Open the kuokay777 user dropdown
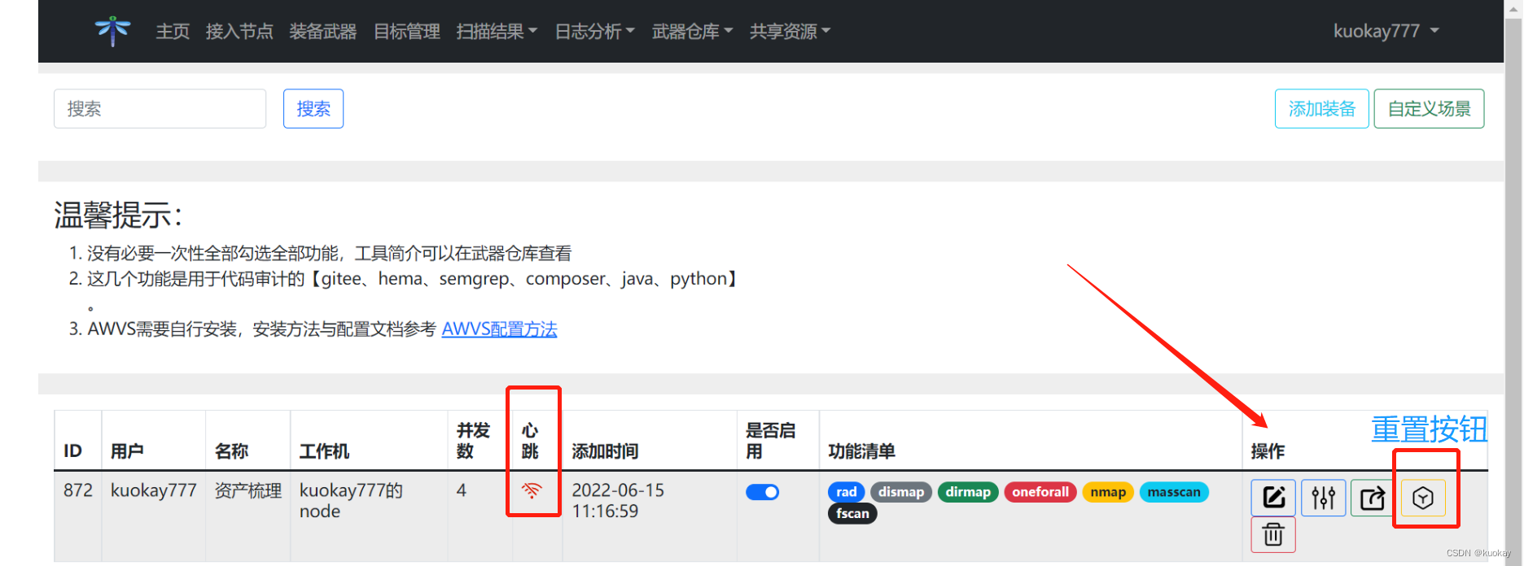Image resolution: width=1524 pixels, height=566 pixels. click(1386, 31)
